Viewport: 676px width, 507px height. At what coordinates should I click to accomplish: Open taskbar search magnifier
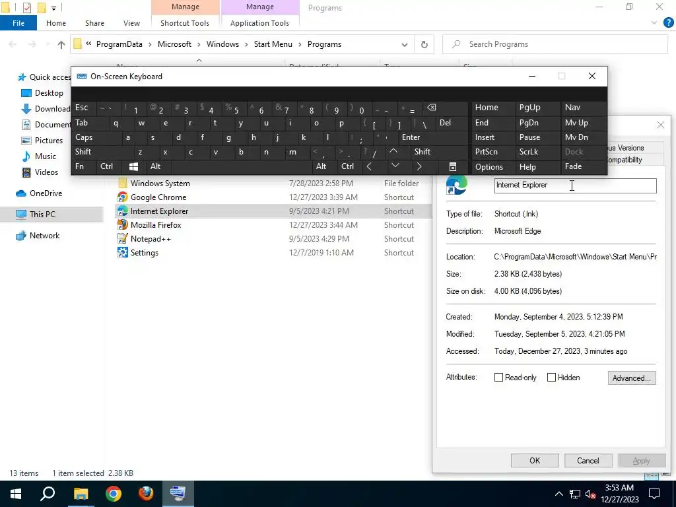(x=48, y=494)
